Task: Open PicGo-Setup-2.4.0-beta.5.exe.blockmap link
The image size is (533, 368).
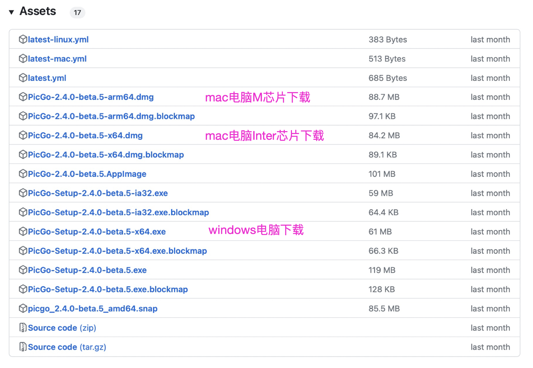Action: click(x=108, y=290)
